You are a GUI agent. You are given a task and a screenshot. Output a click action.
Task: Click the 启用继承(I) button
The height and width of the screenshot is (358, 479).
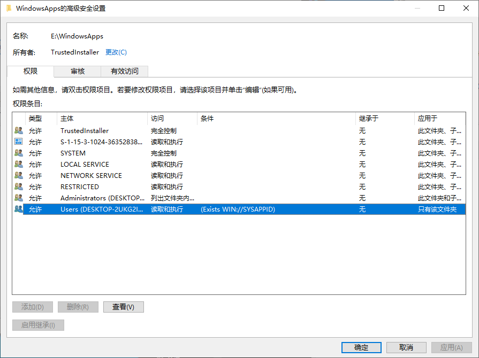(38, 325)
